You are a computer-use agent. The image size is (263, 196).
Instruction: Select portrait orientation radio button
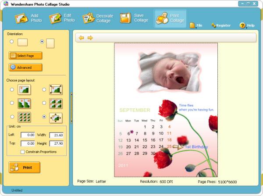click(x=42, y=42)
